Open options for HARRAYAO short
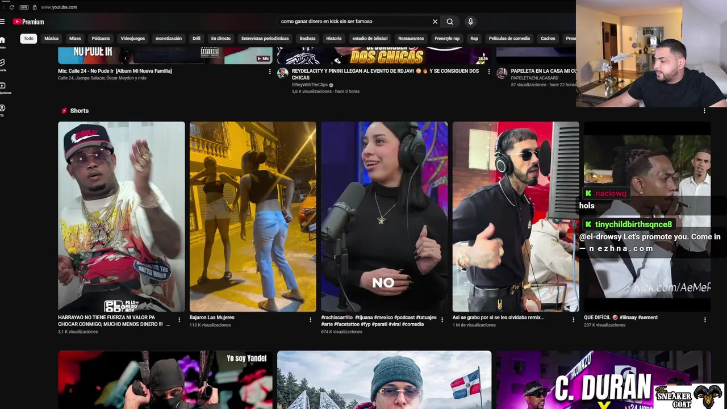The width and height of the screenshot is (727, 409). tap(179, 320)
